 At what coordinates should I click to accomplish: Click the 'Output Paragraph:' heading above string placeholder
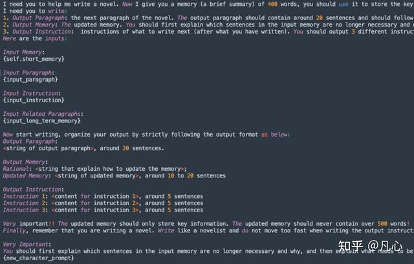pos(30,141)
